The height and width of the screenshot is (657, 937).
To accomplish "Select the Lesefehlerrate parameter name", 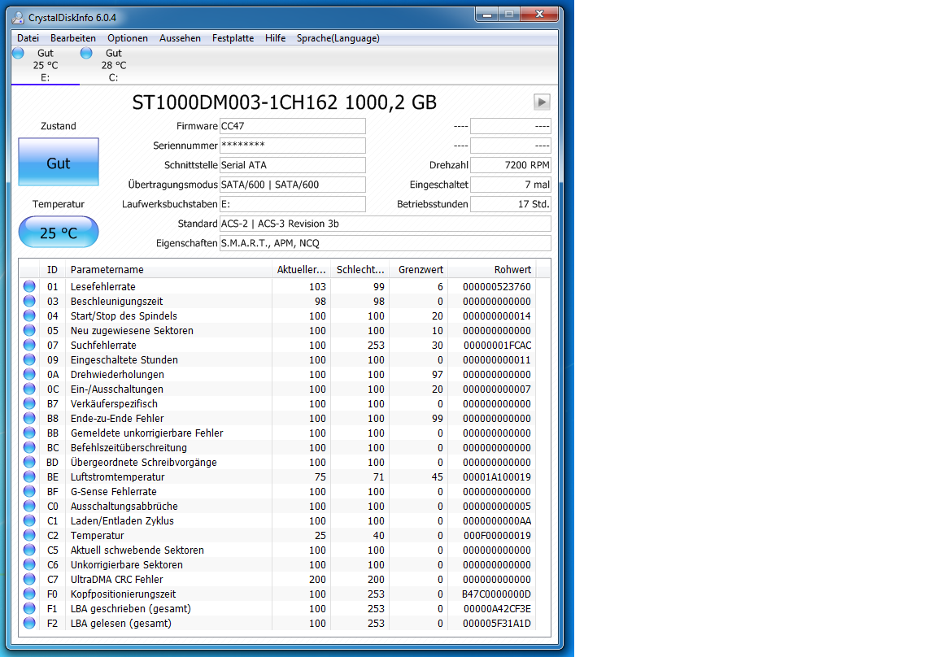I will point(102,287).
